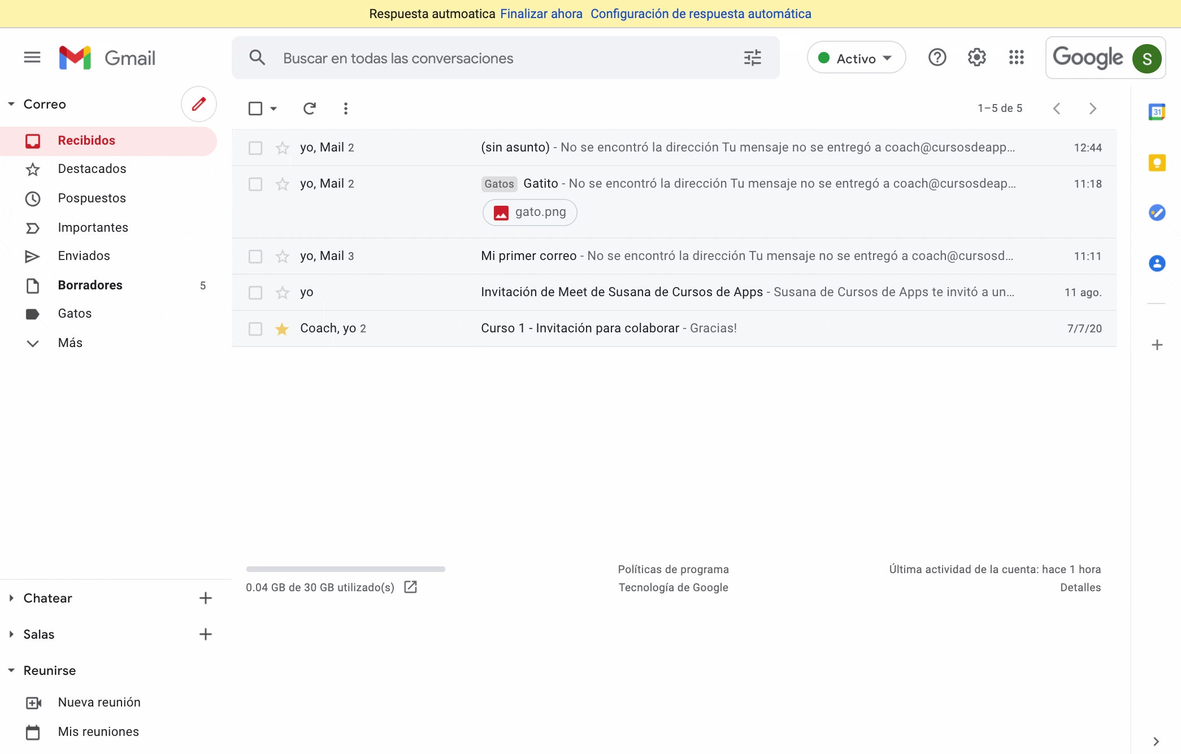Open the gato.png attachment
The image size is (1181, 754).
[x=529, y=213]
